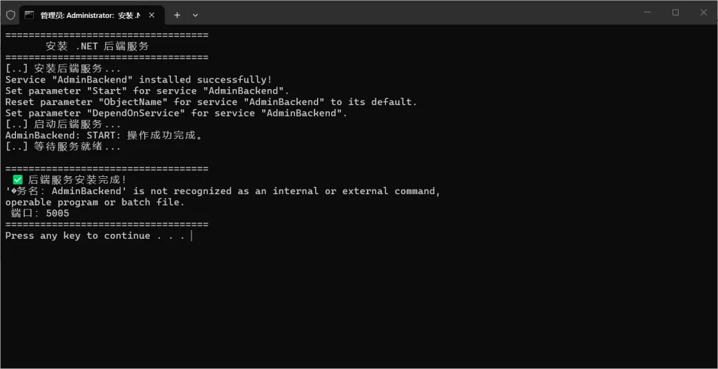
Task: Close the Windows Terminal window
Action: 703,12
